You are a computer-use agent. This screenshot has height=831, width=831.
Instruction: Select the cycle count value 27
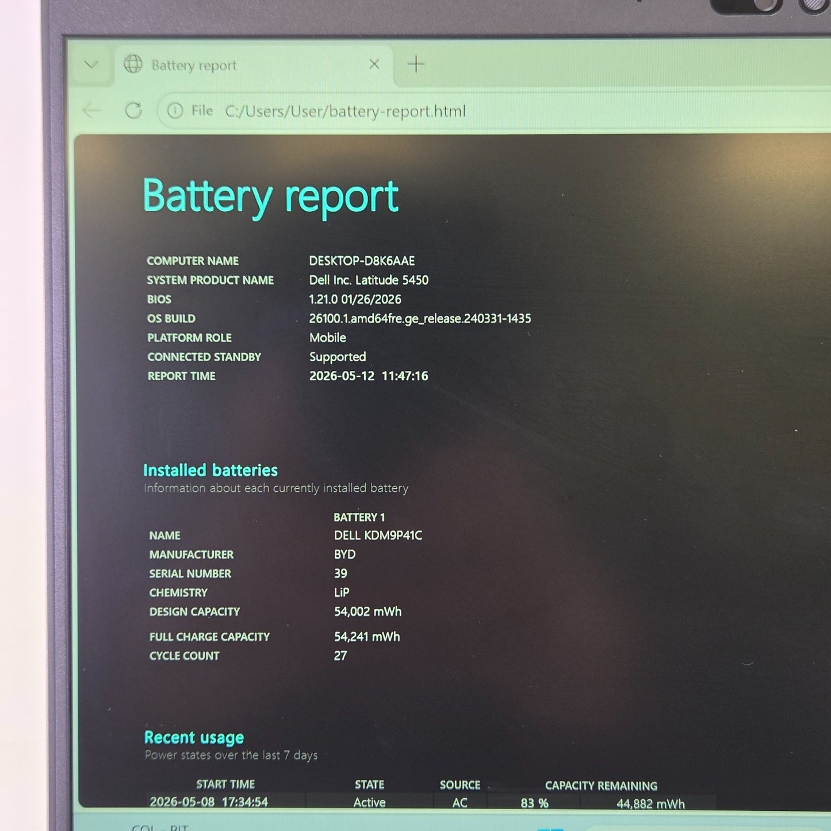[x=340, y=656]
